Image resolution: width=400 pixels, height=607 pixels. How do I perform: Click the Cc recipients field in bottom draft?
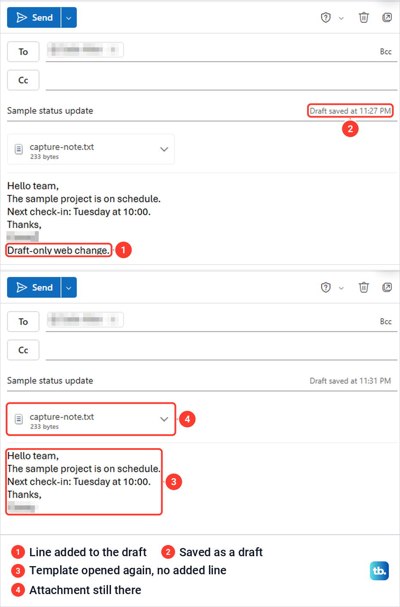point(222,350)
